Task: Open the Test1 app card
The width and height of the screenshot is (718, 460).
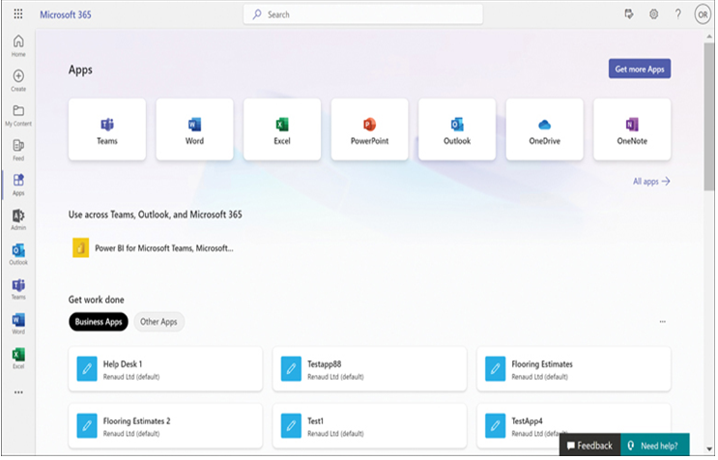Action: point(369,425)
